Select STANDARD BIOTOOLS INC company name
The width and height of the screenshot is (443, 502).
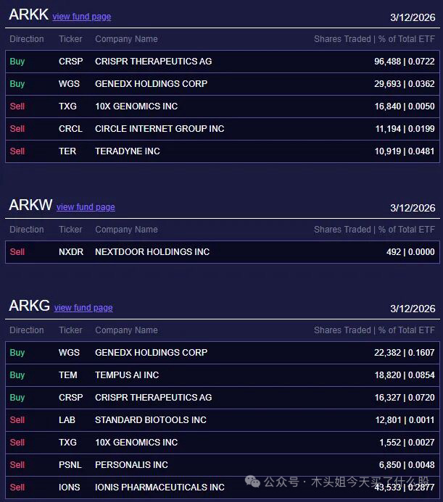[x=151, y=420]
